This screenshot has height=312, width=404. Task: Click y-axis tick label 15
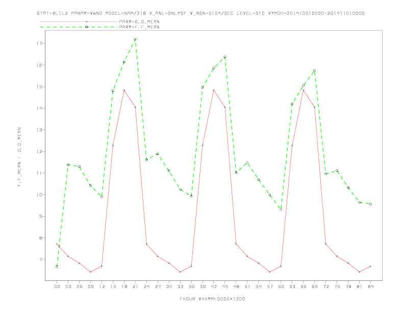39,87
